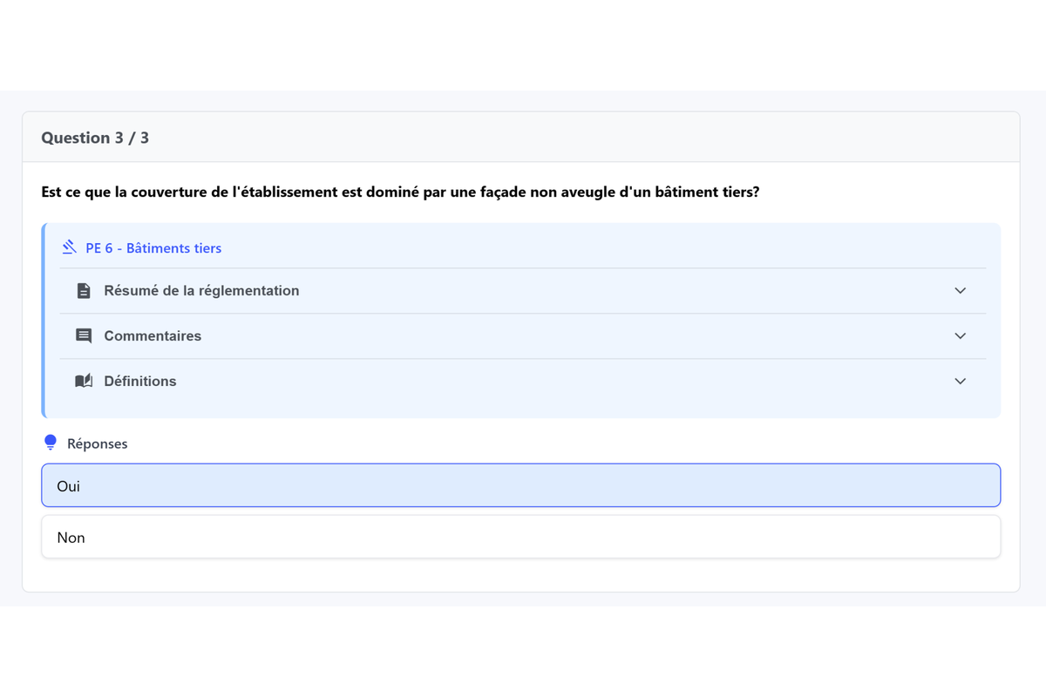
Task: Click the open book Définitions icon
Action: 84,382
